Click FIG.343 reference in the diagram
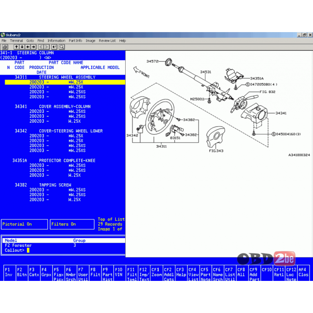313x313 pixels. 216,151
